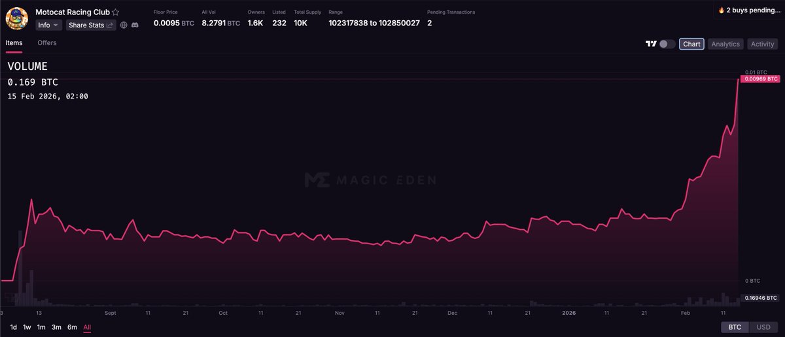Viewport: 785px width, 337px height.
Task: Click the 0.01 BTC axis label
Action: tap(755, 72)
